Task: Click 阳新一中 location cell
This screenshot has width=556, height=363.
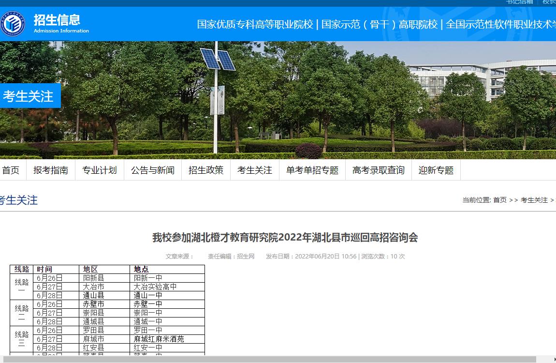Action: coord(167,278)
